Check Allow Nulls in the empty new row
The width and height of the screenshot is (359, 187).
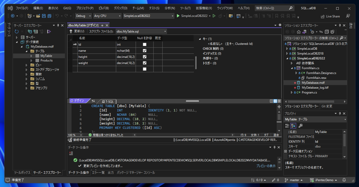point(144,69)
